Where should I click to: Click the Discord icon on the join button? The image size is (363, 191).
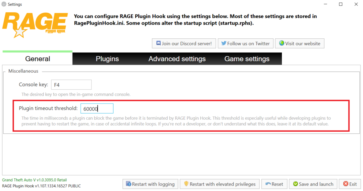159,43
